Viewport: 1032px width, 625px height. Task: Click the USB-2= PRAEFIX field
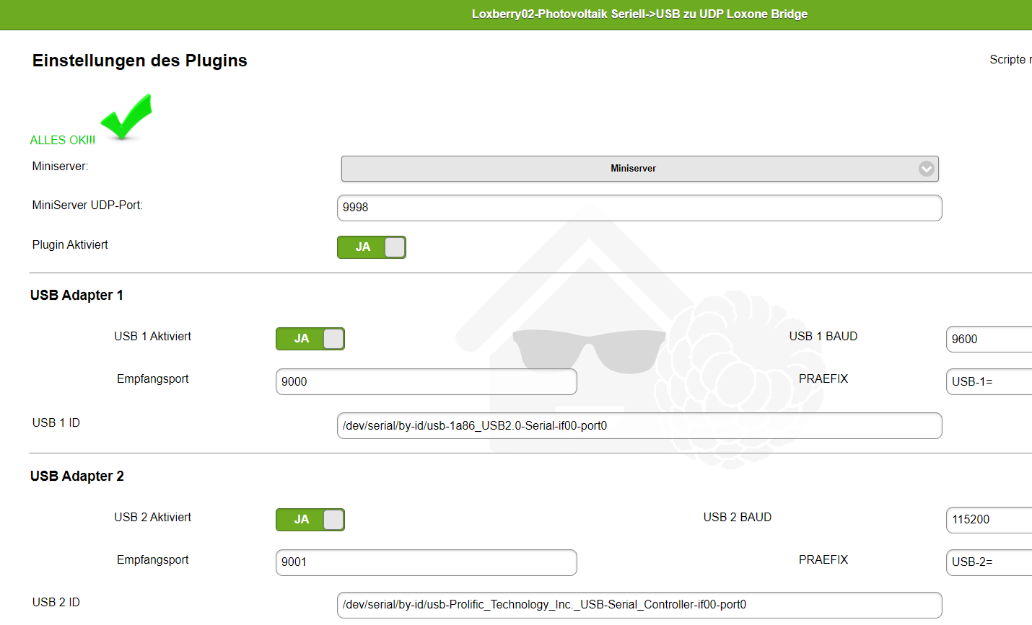pos(989,562)
